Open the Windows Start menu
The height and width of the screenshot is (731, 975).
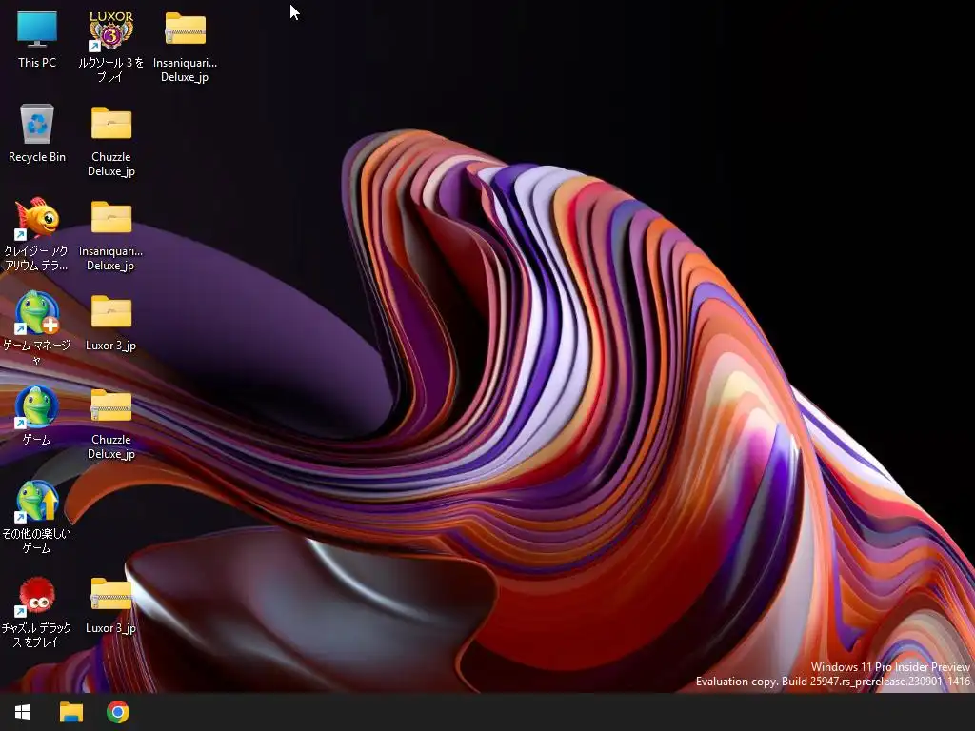click(x=23, y=712)
